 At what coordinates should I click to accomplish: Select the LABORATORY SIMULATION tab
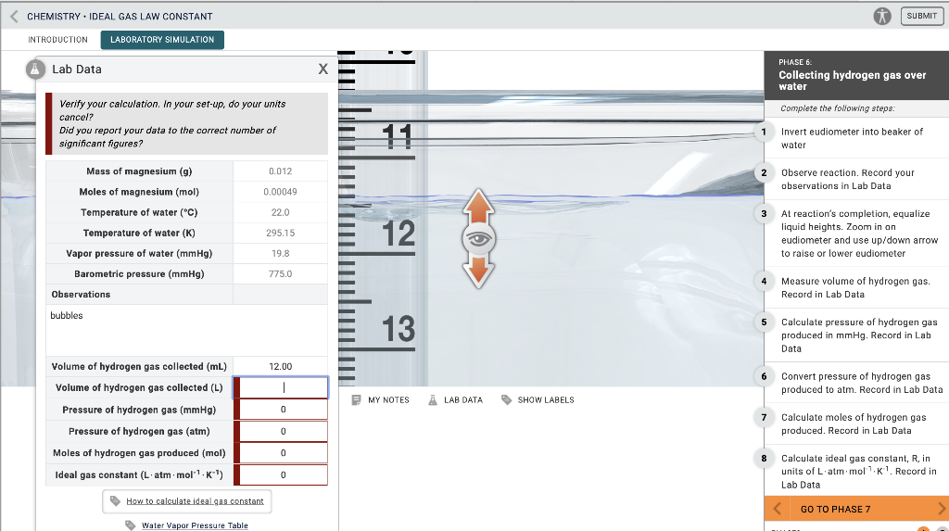coord(162,39)
